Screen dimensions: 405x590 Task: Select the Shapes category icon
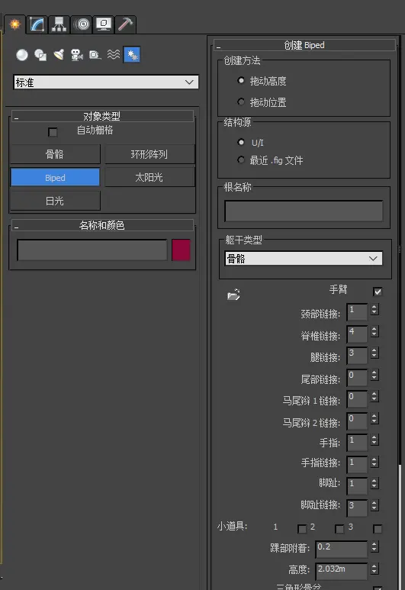[40, 55]
